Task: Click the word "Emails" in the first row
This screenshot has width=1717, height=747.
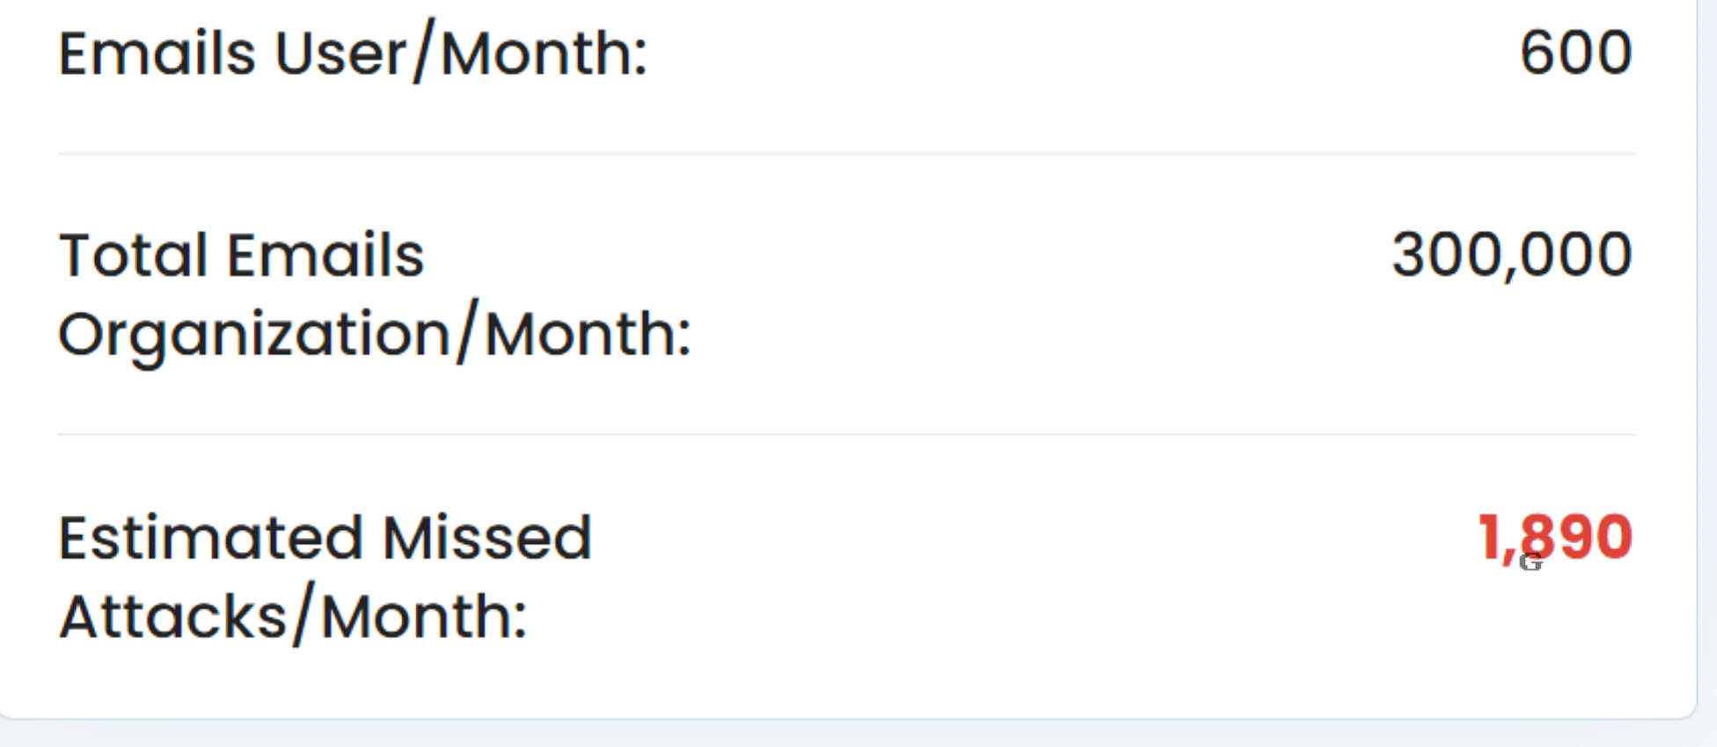Action: (x=157, y=54)
